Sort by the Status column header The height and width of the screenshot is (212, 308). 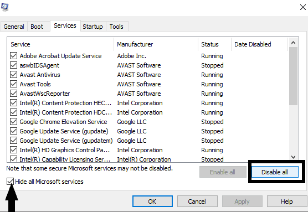tap(215, 44)
